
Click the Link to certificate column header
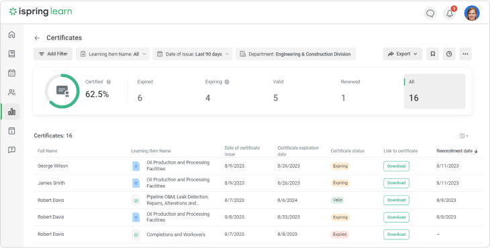tap(401, 151)
